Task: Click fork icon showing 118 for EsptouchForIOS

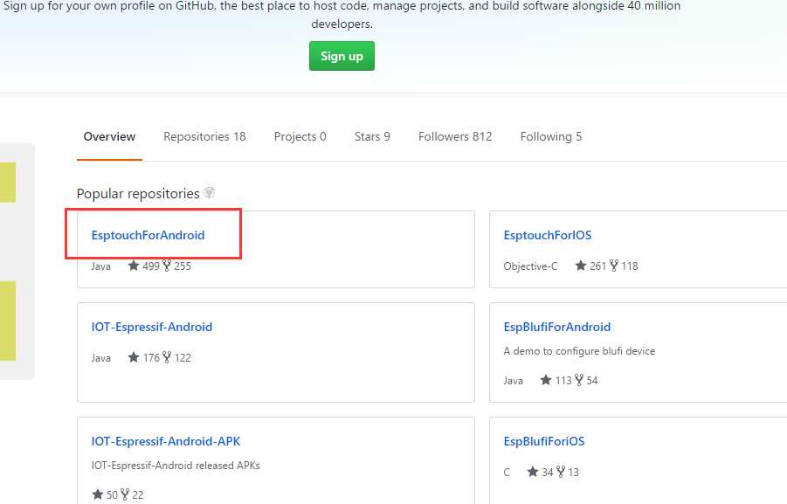Action: pos(614,266)
